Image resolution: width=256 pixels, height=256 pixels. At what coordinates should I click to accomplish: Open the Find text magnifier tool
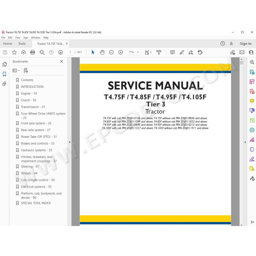click(x=42, y=52)
